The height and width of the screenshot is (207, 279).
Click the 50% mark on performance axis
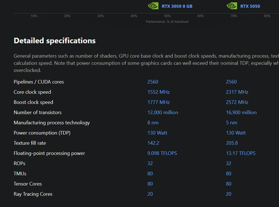pyautogui.click(x=167, y=16)
